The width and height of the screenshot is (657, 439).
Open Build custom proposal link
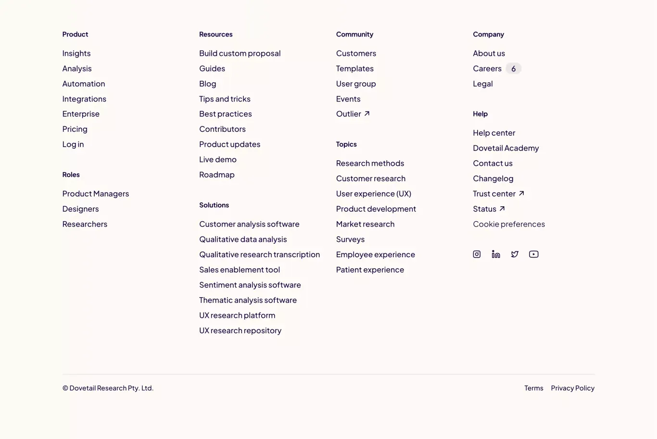[x=240, y=53]
